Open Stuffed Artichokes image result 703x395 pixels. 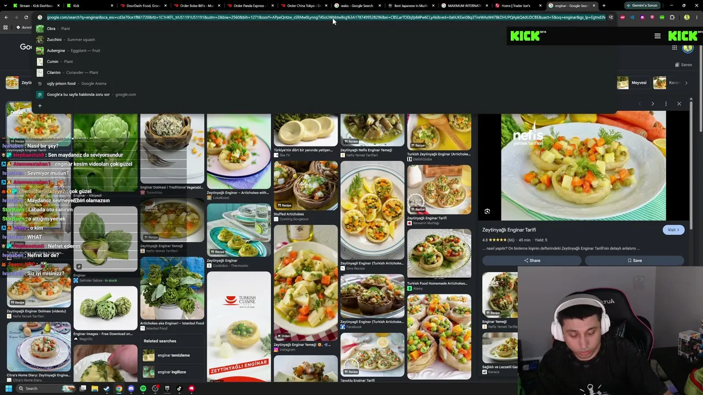coord(305,187)
